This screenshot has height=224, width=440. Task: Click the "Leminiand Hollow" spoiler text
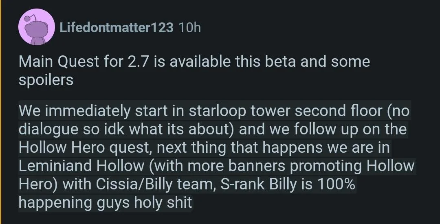coord(81,166)
